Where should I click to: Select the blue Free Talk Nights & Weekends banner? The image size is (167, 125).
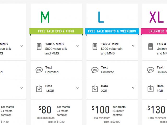(112, 31)
